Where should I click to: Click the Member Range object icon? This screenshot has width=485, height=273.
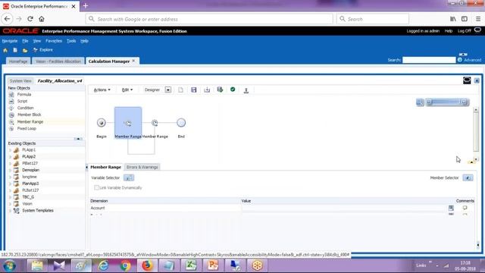(x=11, y=121)
